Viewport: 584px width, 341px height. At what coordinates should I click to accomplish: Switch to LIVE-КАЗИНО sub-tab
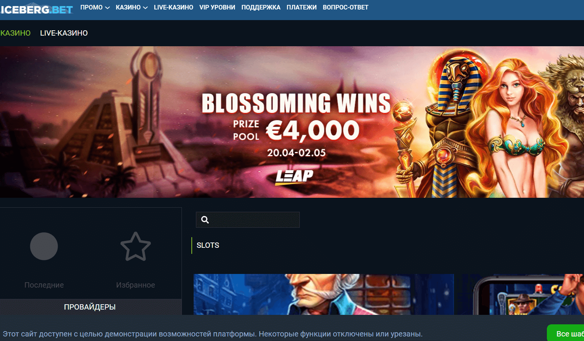pyautogui.click(x=64, y=33)
